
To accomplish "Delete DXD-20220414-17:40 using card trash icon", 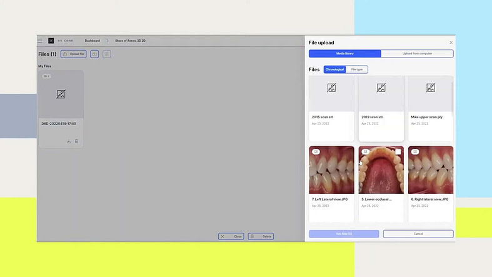I will 76,141.
